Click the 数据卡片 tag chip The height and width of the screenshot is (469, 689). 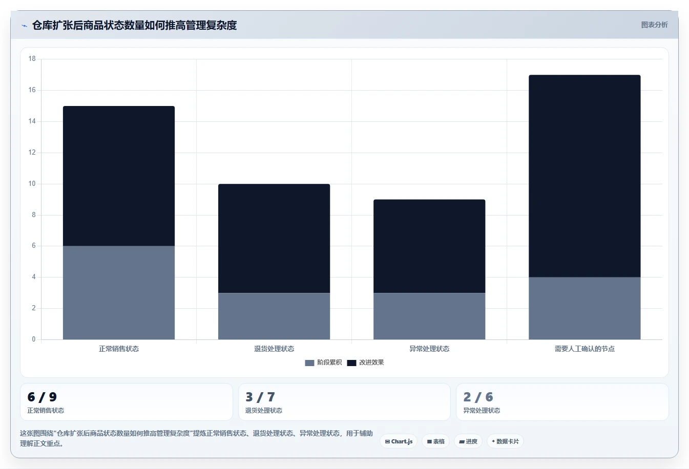(505, 441)
